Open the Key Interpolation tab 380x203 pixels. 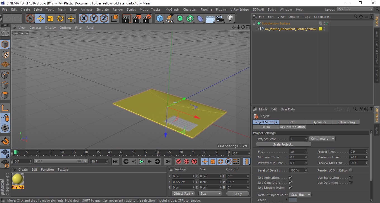[x=293, y=127]
